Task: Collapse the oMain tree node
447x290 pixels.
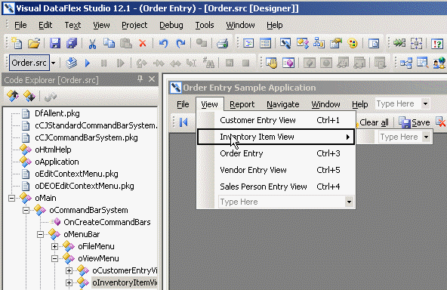Action: [x=11, y=198]
